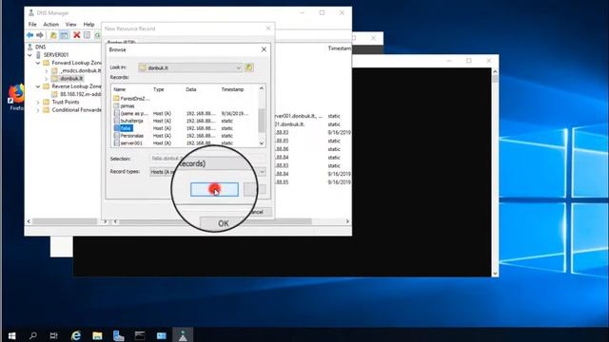Select the buhalterija host record

tap(128, 121)
